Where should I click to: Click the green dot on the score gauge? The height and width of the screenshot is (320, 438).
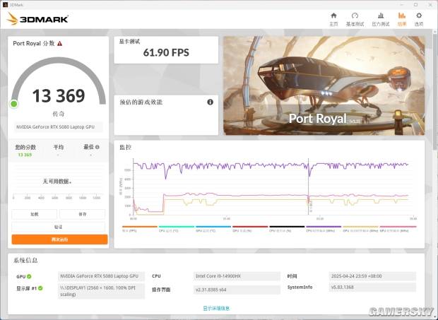click(13, 104)
